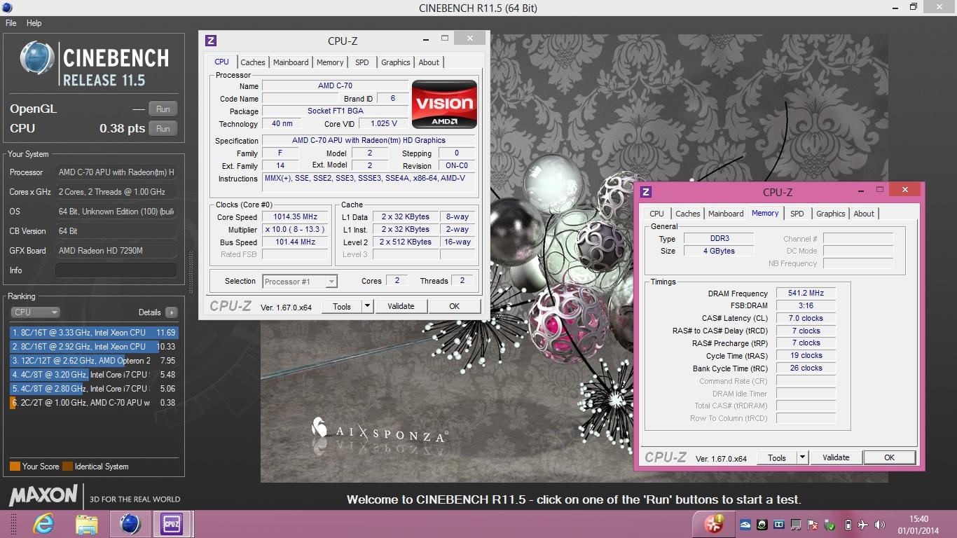The width and height of the screenshot is (957, 538).
Task: Open the network status tray icon
Action: 795,525
